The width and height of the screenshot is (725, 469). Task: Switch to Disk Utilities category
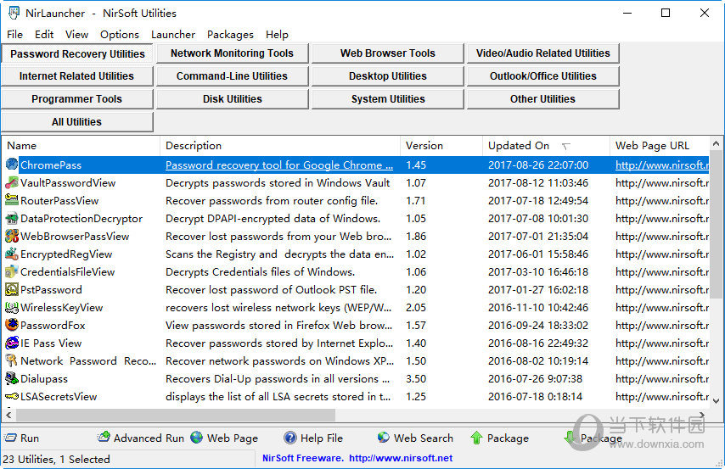pos(232,99)
